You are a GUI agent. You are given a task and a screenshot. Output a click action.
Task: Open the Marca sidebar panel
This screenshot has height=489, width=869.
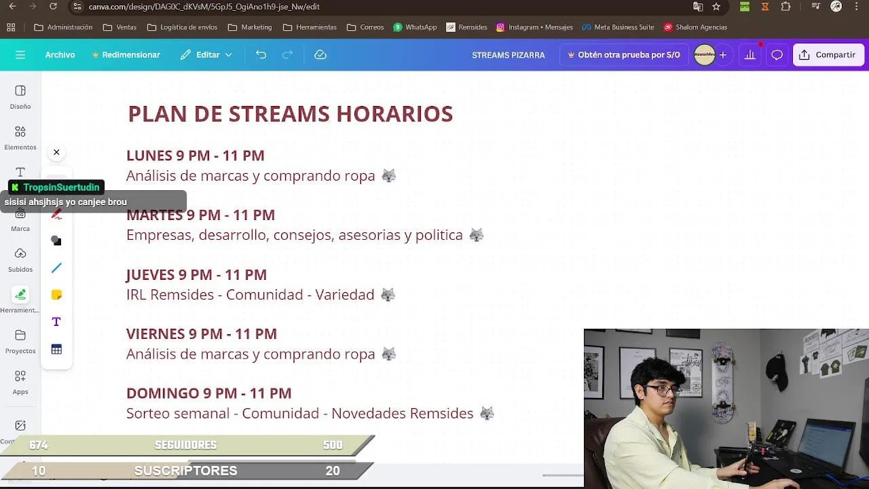tap(20, 221)
